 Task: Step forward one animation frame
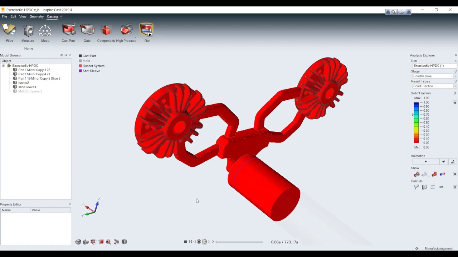click(x=209, y=242)
